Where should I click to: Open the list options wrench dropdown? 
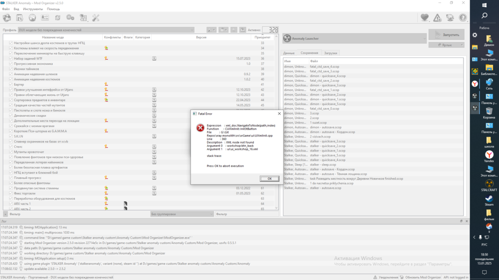pos(211,30)
